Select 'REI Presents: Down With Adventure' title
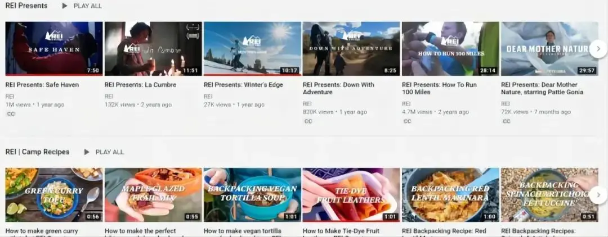 point(338,88)
